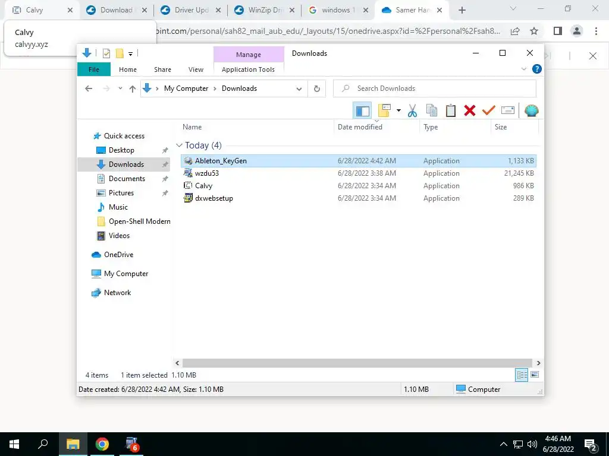Switch to large thumbnails view icon
Image resolution: width=609 pixels, height=456 pixels.
535,375
